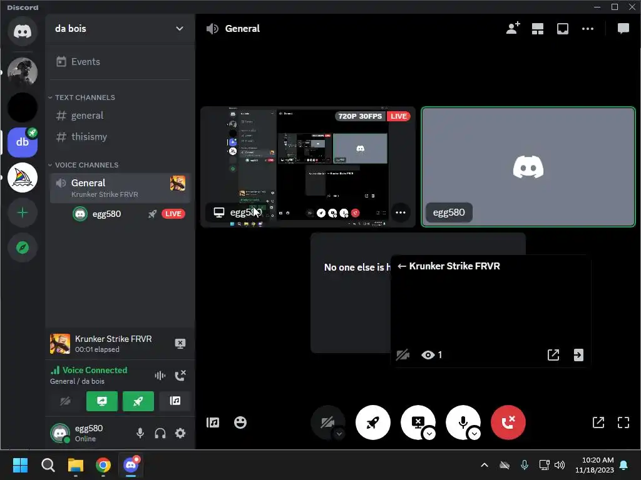Enter full screen mode icon
This screenshot has width=641, height=480.
pos(623,422)
